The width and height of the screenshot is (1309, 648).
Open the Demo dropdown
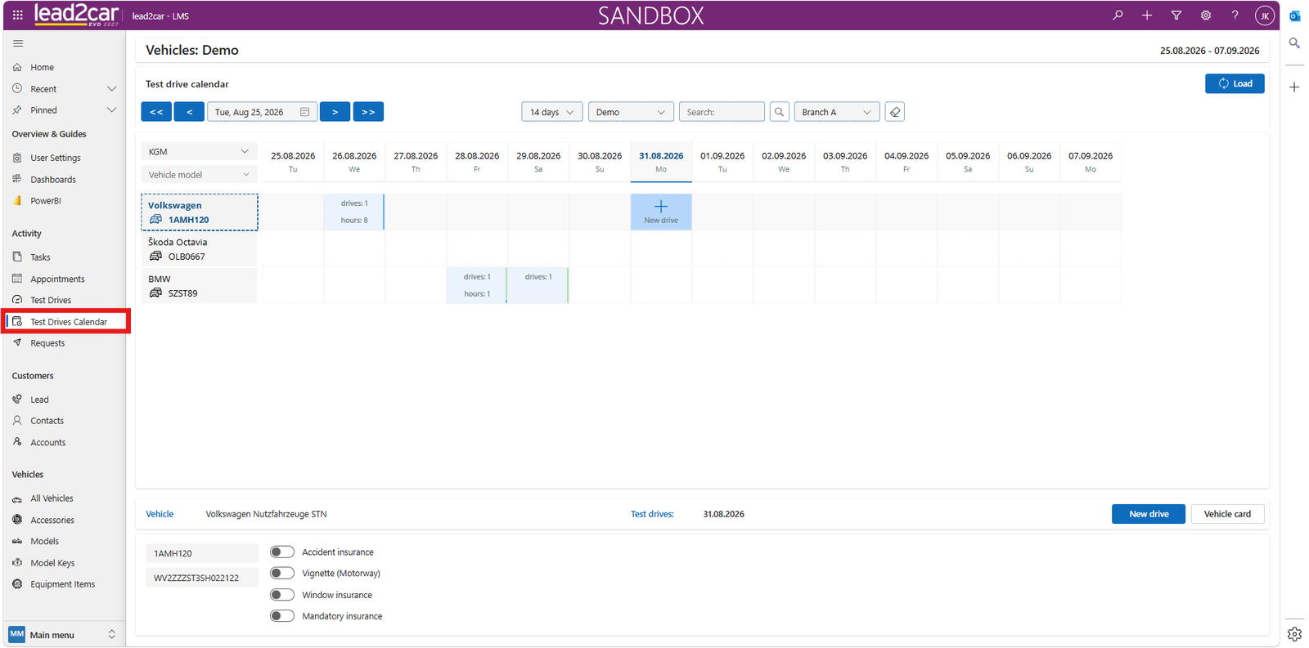tap(631, 112)
